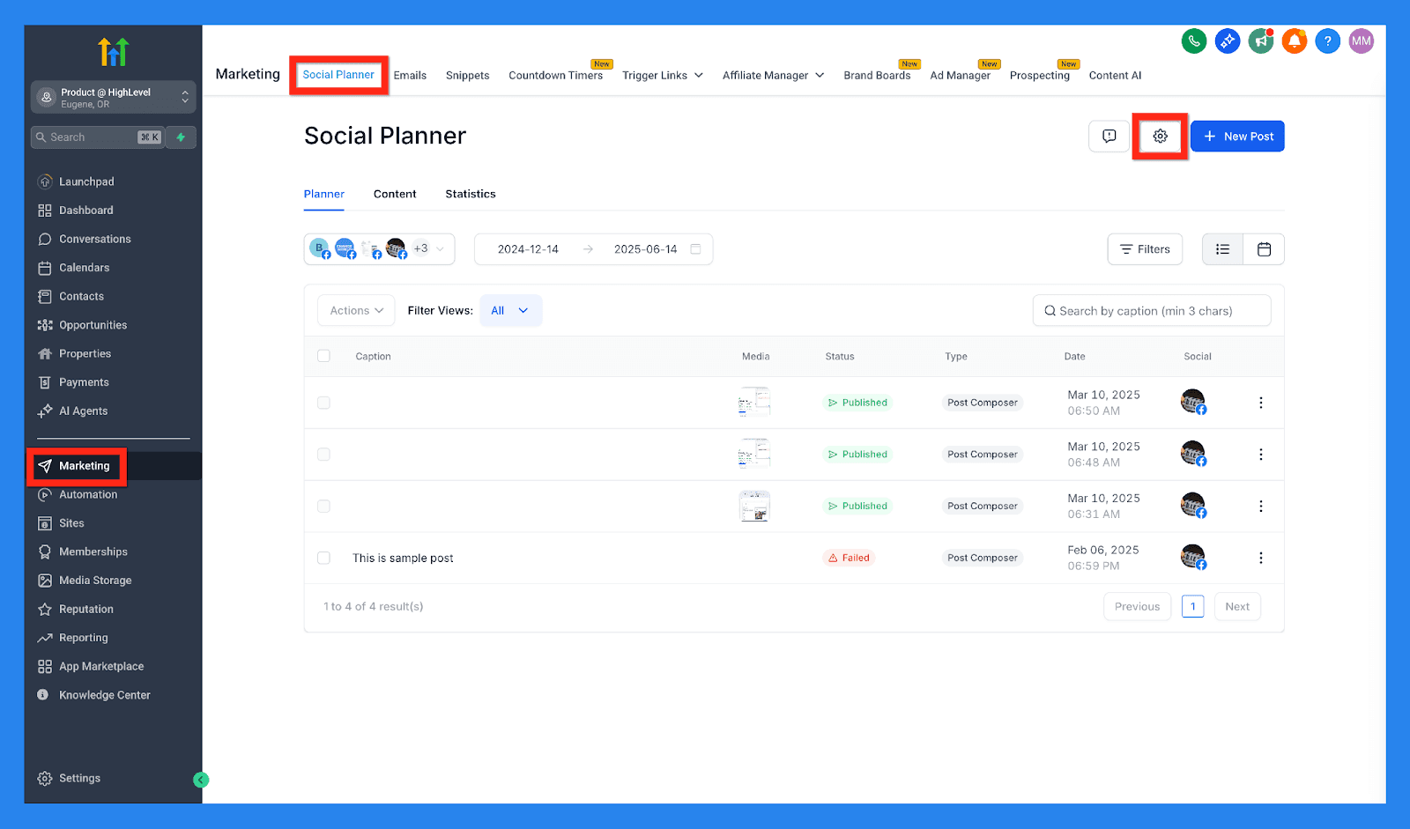
Task: Open Social Planner settings gear
Action: [1161, 136]
